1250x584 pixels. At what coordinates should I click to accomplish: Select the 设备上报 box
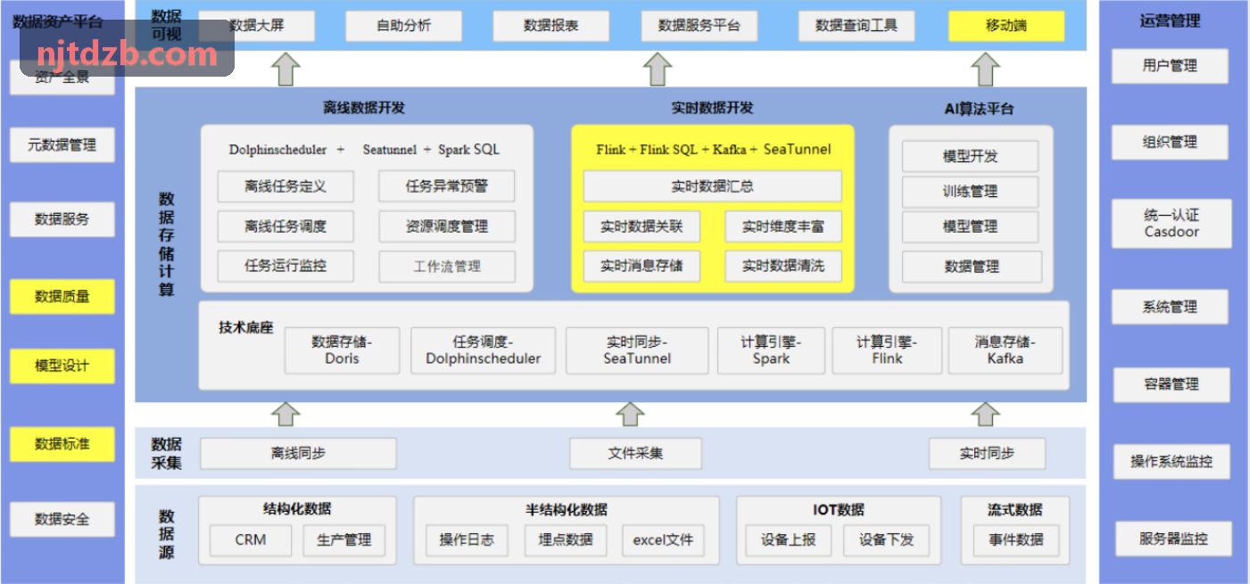click(789, 539)
